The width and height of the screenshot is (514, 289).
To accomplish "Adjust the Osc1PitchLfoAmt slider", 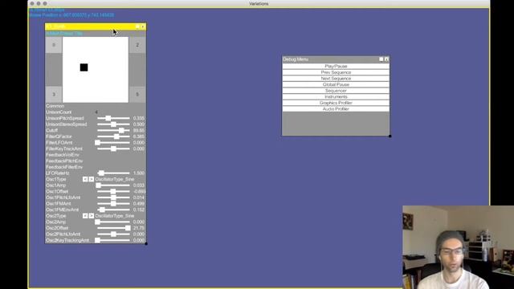I will (113, 197).
